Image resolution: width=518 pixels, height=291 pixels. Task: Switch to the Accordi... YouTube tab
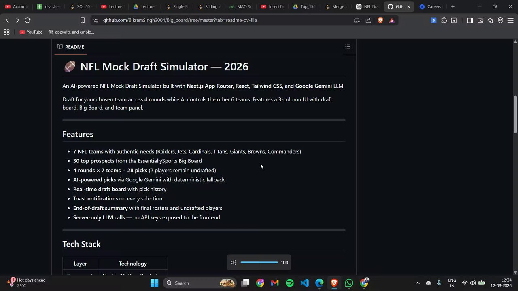point(17,6)
